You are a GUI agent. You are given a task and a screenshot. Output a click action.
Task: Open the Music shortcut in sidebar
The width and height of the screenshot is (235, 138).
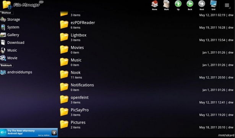coord(9,50)
